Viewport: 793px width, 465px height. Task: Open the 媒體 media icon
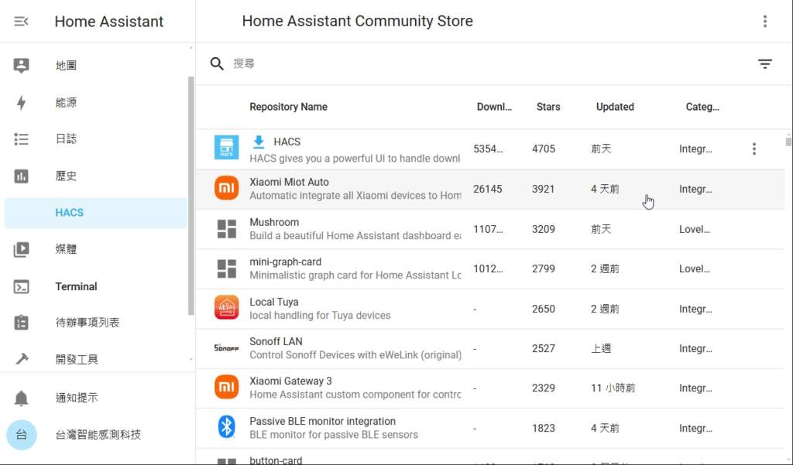point(22,249)
